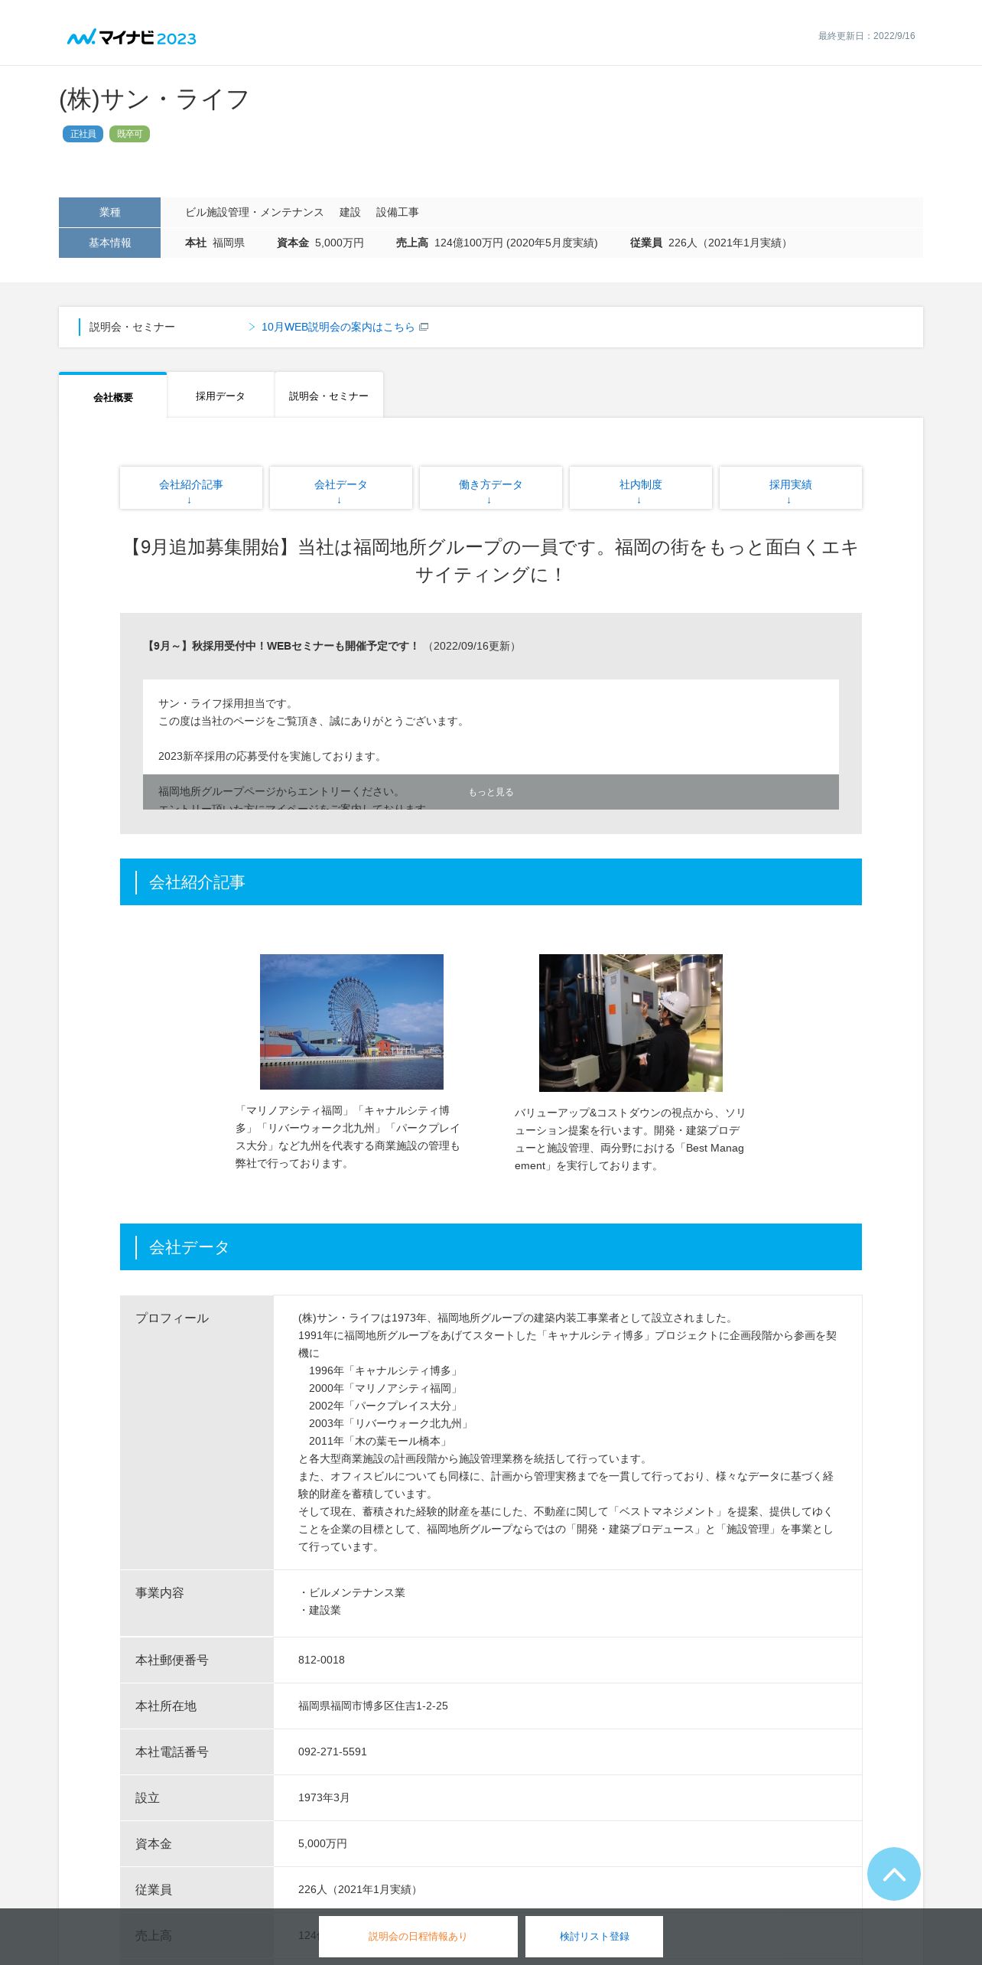The width and height of the screenshot is (982, 1965).
Task: Expand notice with もっと見る
Action: (x=491, y=792)
